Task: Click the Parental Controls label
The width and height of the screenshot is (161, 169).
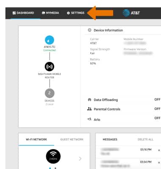Action: pos(107,109)
